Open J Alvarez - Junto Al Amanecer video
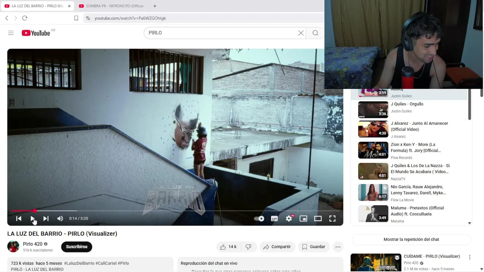 click(x=408, y=130)
